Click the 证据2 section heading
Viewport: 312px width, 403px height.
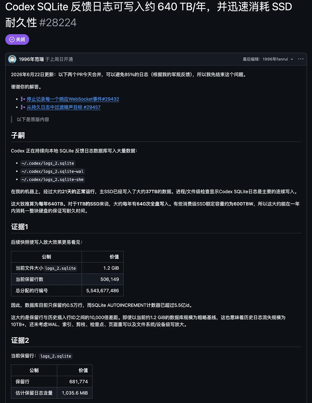[20, 340]
